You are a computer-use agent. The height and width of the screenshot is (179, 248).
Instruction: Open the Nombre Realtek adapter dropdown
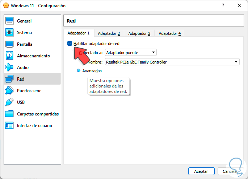click(x=172, y=62)
